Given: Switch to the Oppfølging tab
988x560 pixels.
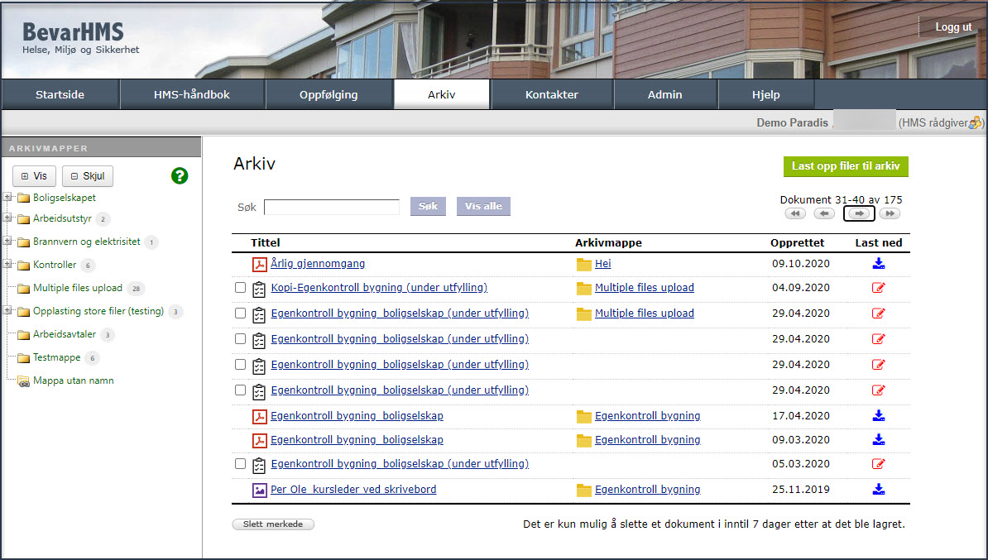Looking at the screenshot, I should pos(329,94).
